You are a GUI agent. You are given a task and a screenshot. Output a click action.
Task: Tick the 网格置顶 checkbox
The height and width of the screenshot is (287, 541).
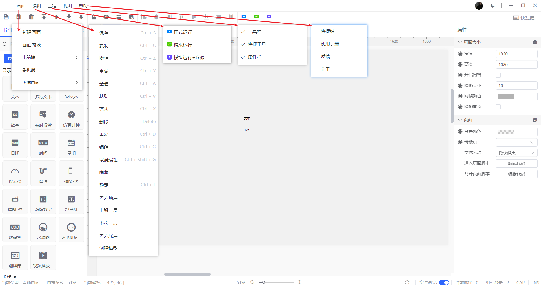[x=498, y=107]
